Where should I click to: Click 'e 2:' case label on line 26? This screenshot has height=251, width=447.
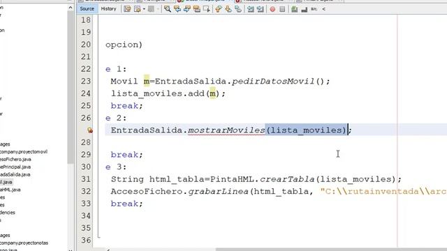point(116,118)
